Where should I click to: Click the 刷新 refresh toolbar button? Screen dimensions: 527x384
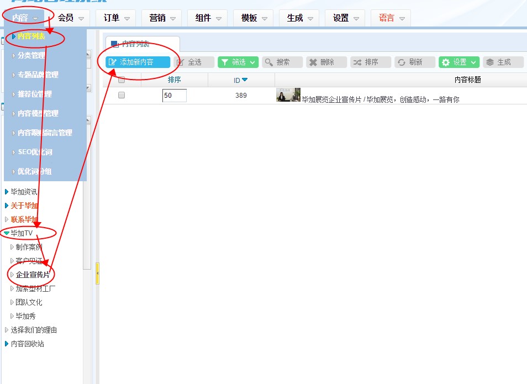point(415,62)
